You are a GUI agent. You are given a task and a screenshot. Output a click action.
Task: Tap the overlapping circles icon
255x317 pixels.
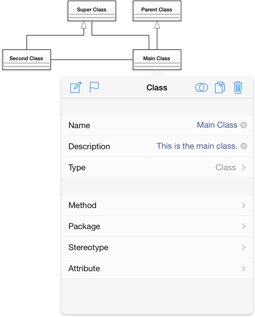[201, 87]
